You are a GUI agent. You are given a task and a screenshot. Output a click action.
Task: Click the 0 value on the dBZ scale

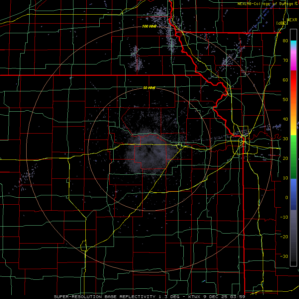point(287,198)
